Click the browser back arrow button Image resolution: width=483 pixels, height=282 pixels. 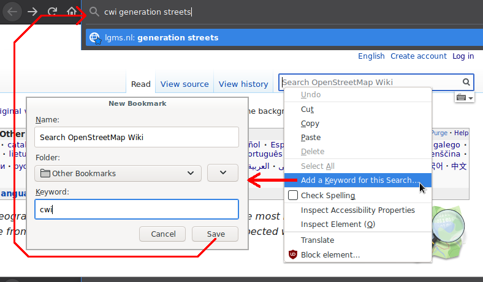pos(12,11)
